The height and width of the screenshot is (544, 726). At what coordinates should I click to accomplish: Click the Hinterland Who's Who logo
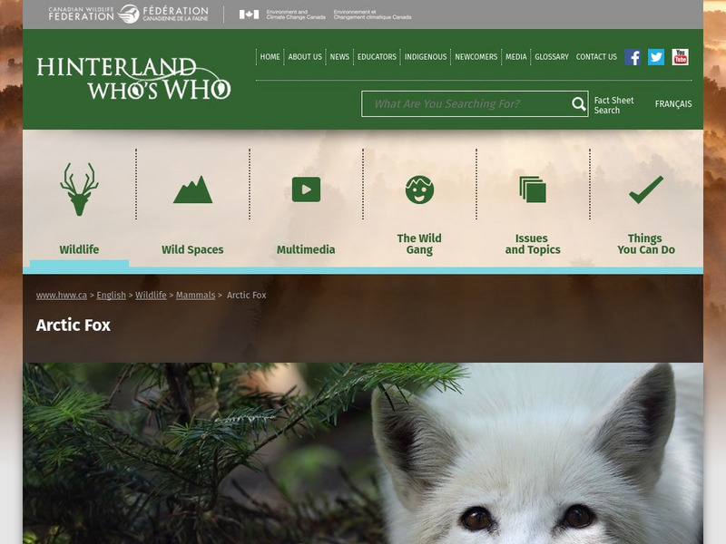[x=133, y=79]
